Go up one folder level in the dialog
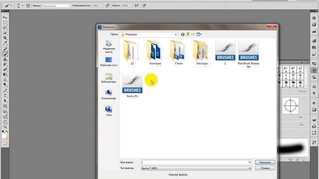Viewport: 319px width, 179px height. pos(187,34)
